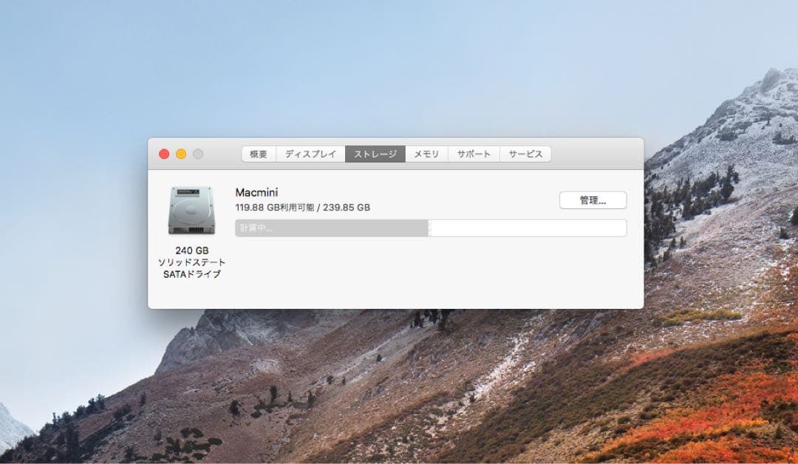Click the SATAドライブ label
The image size is (798, 464).
tap(190, 274)
